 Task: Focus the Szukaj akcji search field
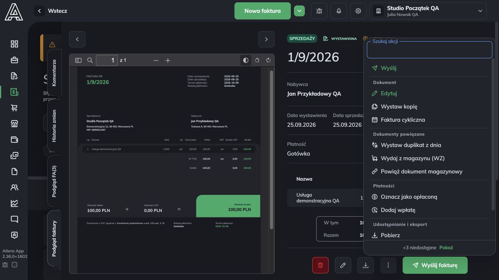pyautogui.click(x=430, y=50)
